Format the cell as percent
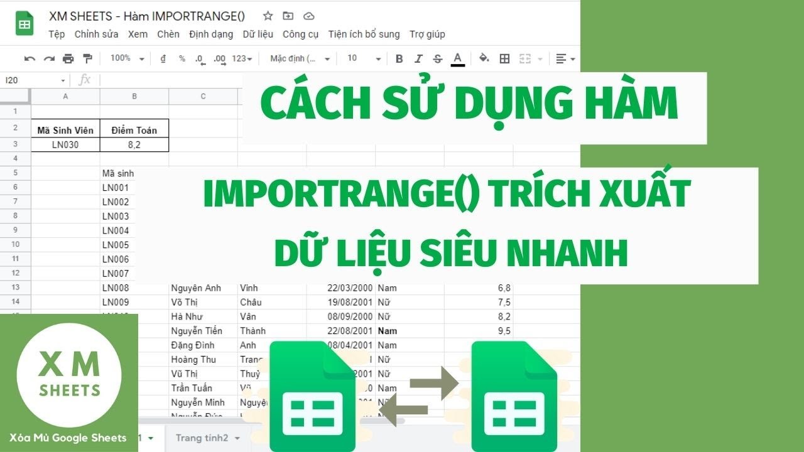804x452 pixels. coord(182,58)
